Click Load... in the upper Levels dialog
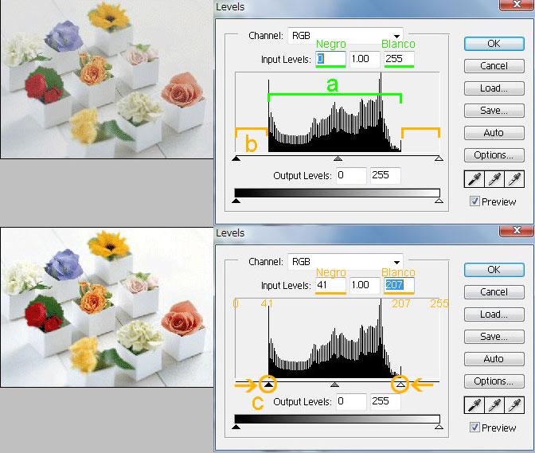Screen dimensions: 535x453 click(x=494, y=88)
